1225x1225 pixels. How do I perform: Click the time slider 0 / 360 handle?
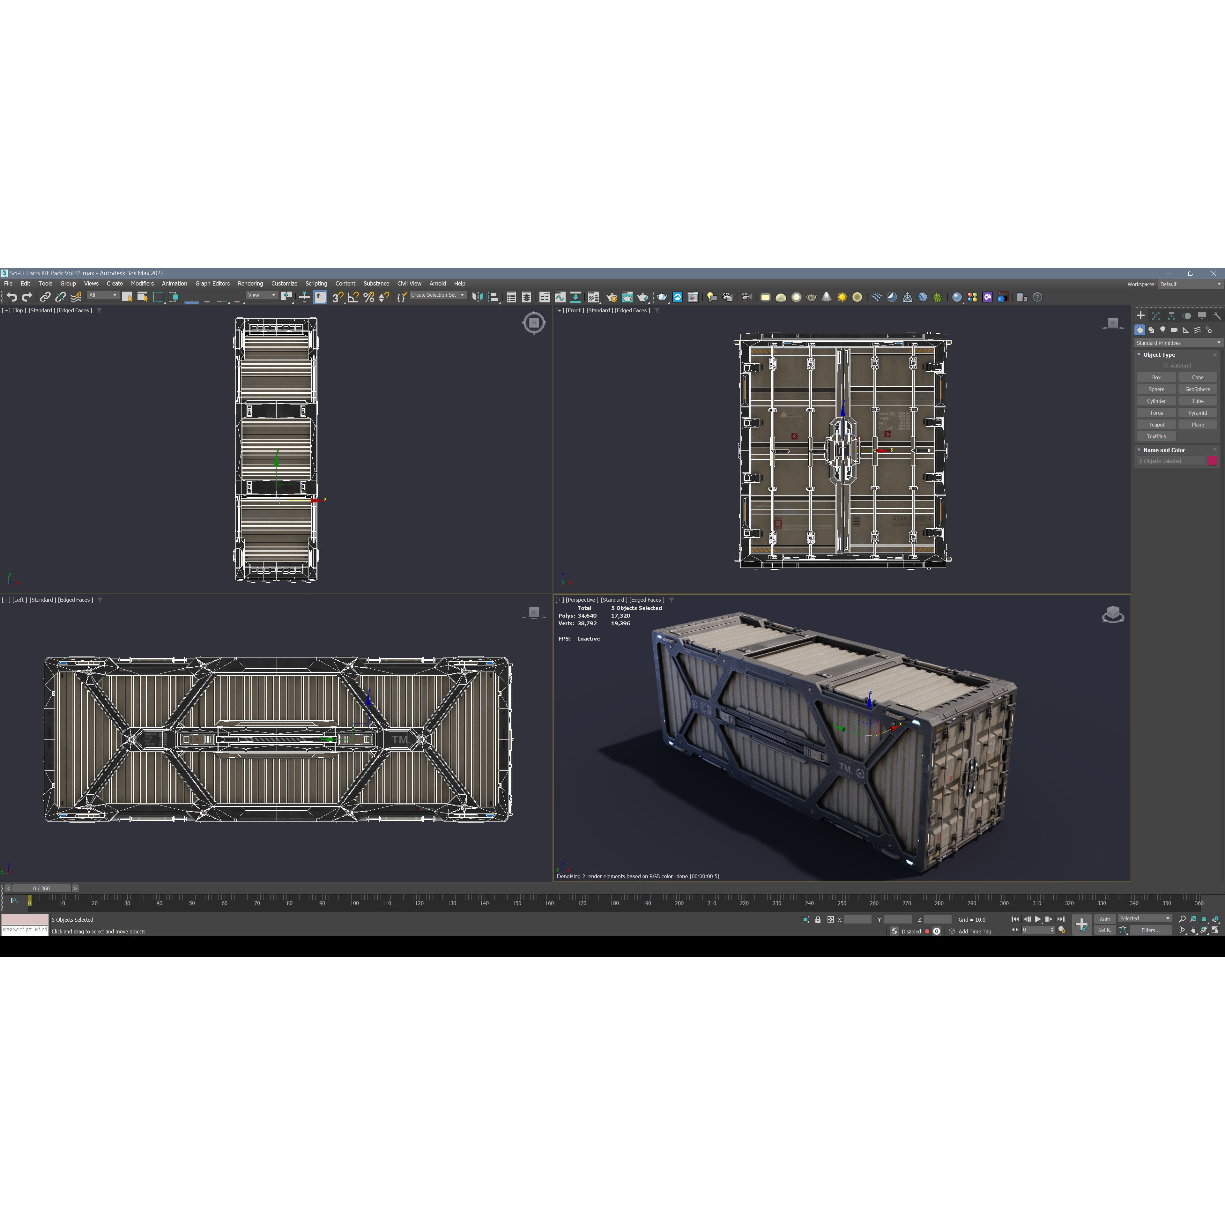coord(42,888)
